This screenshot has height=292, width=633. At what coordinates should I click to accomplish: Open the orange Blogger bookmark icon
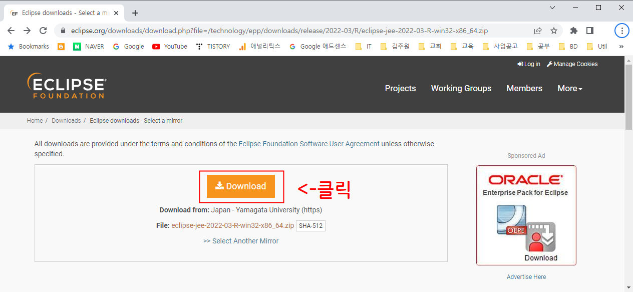click(61, 46)
